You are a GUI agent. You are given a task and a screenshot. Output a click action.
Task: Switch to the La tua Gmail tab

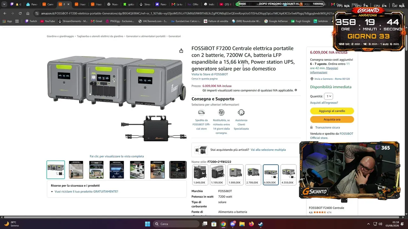pos(178,4)
